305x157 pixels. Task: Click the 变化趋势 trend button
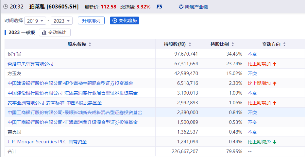click(125, 21)
